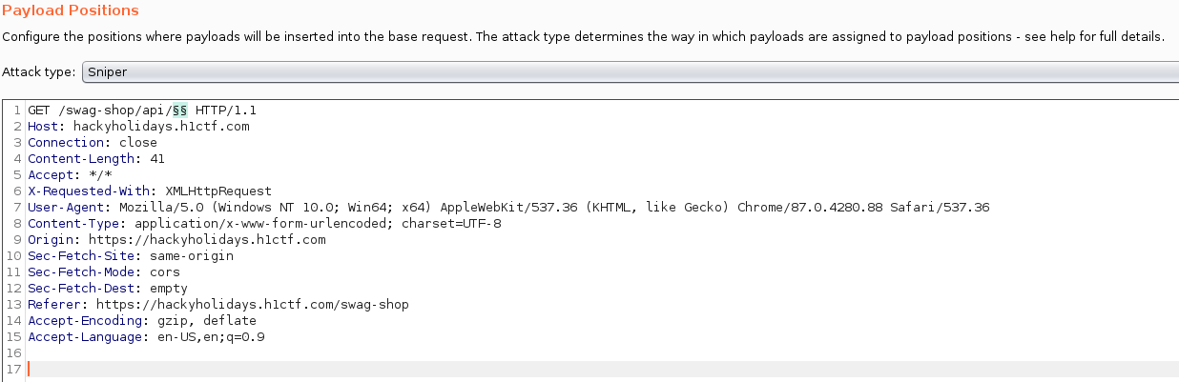Image resolution: width=1179 pixels, height=382 pixels.
Task: Click the Accept-Encoding gzip, deflate line
Action: (142, 320)
